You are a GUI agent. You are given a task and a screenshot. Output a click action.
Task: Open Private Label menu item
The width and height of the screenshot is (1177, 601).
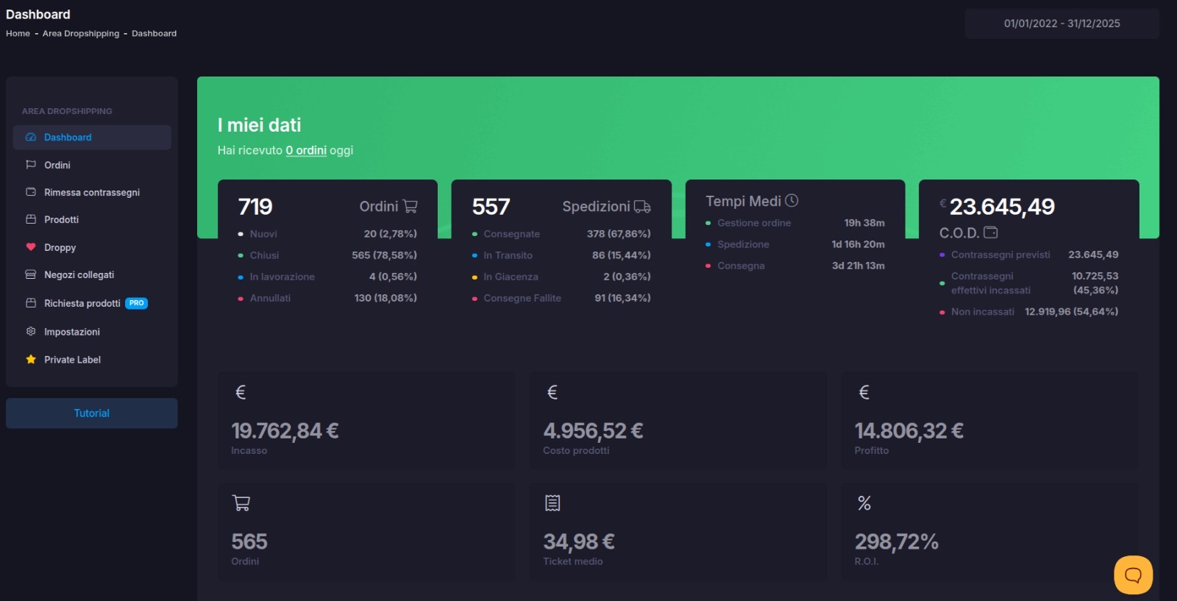click(x=92, y=359)
